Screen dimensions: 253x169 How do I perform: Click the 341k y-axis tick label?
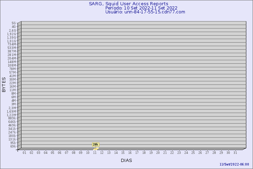(x=12, y=129)
